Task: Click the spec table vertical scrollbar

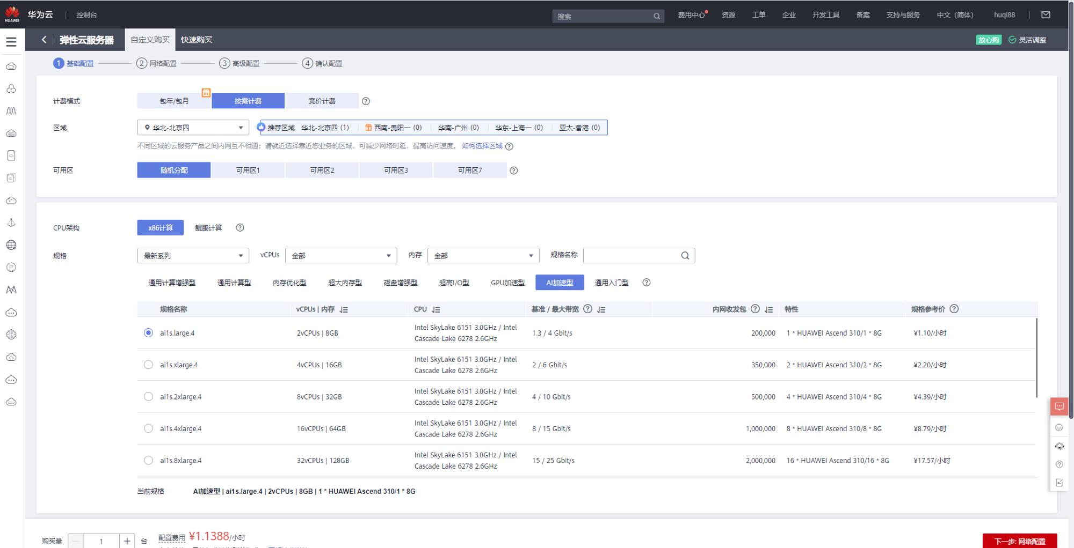Action: click(x=1036, y=358)
